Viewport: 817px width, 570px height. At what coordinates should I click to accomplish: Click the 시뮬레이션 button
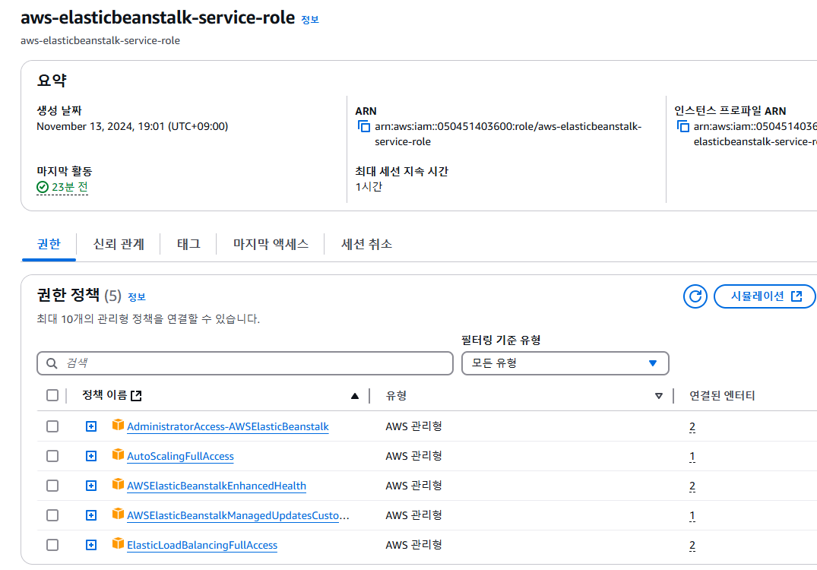[765, 296]
